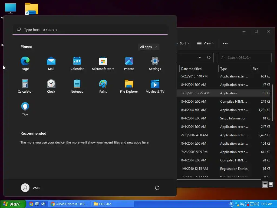The width and height of the screenshot is (277, 208).
Task: Open the folder shortcut on desktop
Action: [31, 9]
